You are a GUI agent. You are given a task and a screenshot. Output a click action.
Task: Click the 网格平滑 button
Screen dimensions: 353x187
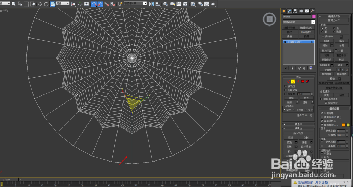325,65
